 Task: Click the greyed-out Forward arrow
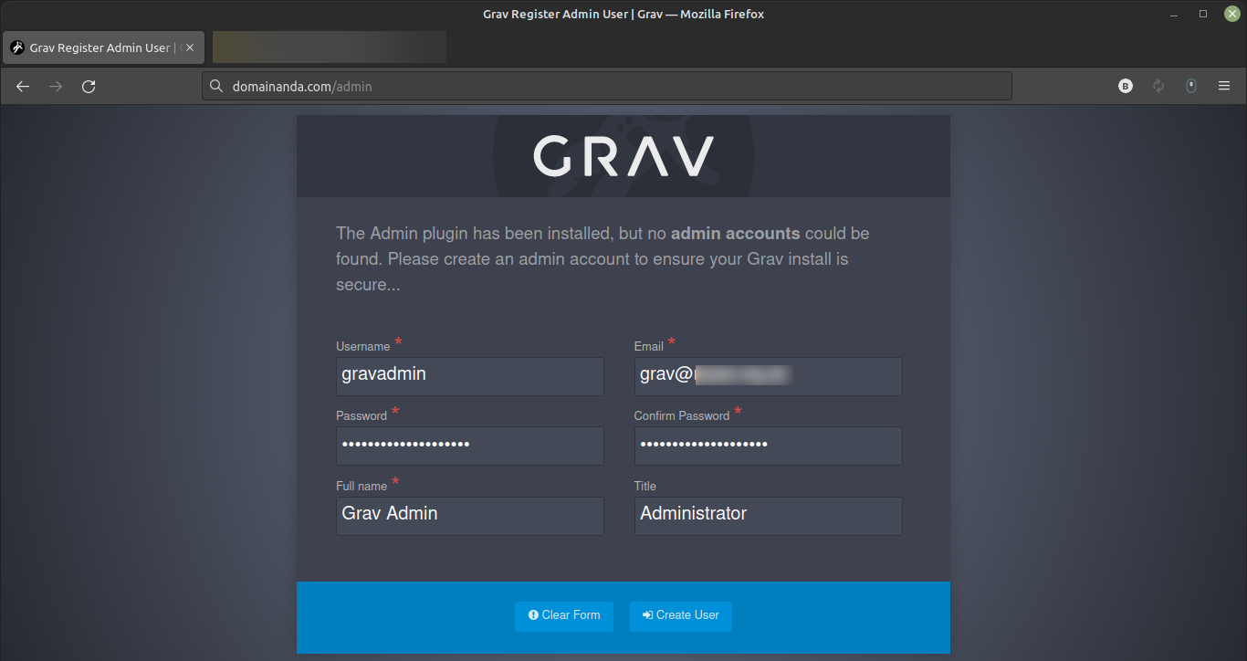[56, 87]
